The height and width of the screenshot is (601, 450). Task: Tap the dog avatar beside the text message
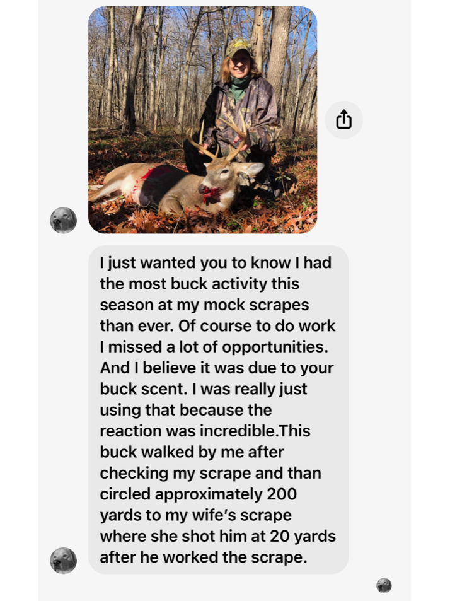point(63,560)
